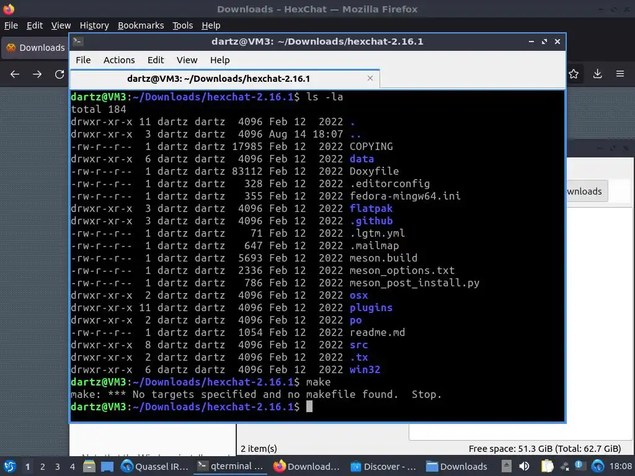Bookmark this page with star icon
This screenshot has height=476, width=635.
(574, 74)
